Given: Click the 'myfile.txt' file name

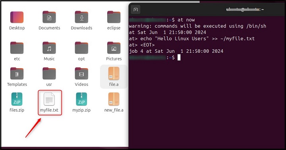Looking at the screenshot, I should 49,110.
